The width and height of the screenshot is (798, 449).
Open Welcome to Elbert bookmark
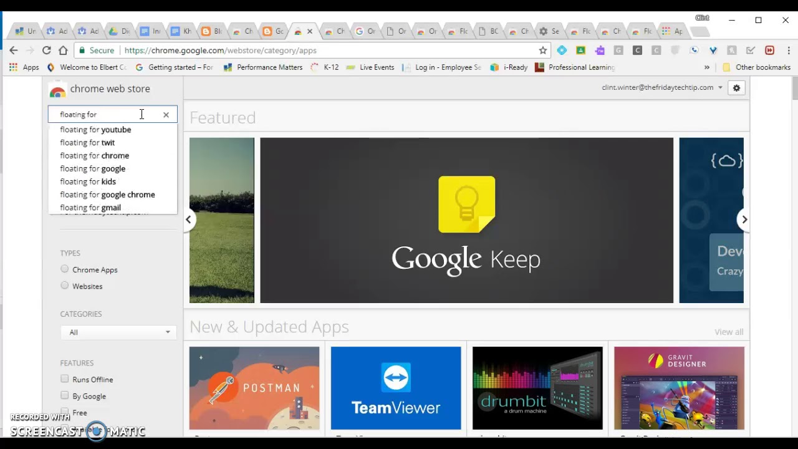coord(87,67)
